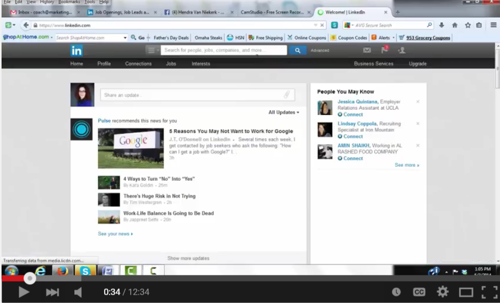
Task: Open video settings gear
Action: pyautogui.click(x=443, y=292)
